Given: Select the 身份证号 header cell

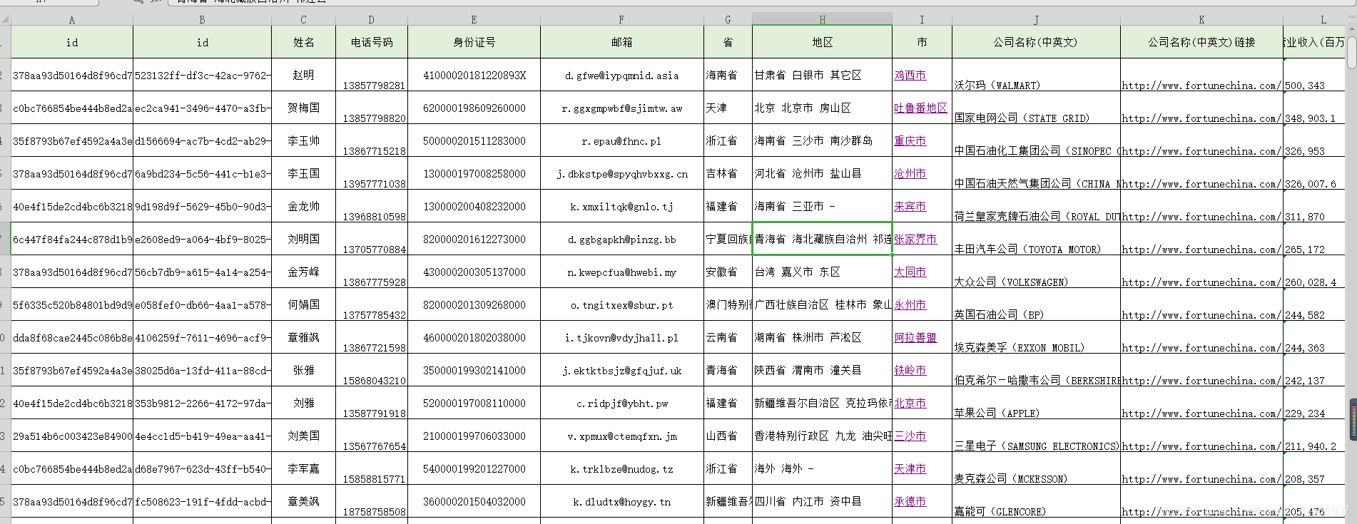Looking at the screenshot, I should tap(474, 42).
